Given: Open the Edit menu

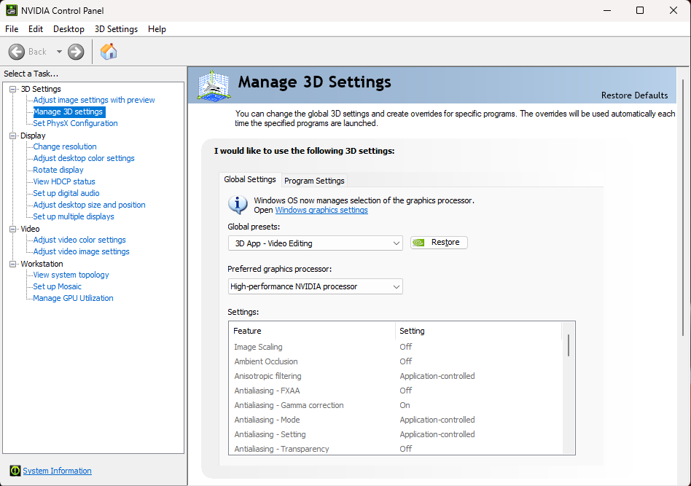Looking at the screenshot, I should tap(36, 29).
